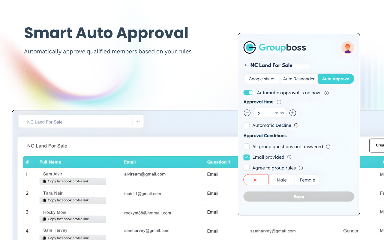
Task: Click the name Sam Harvey
Action: (x=55, y=230)
